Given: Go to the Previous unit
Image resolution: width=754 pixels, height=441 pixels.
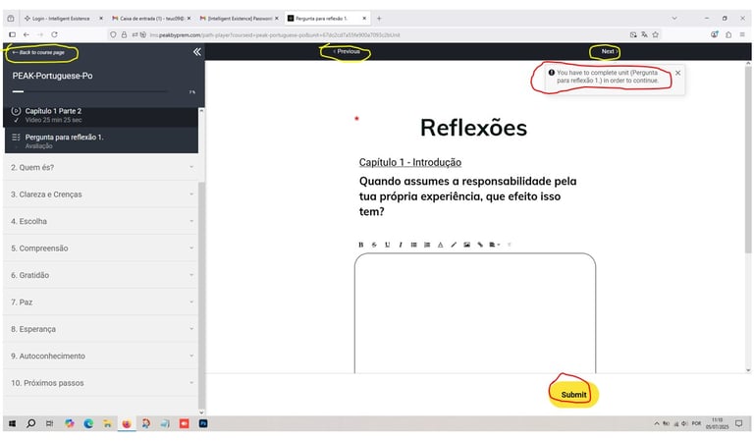Looking at the screenshot, I should (x=347, y=51).
